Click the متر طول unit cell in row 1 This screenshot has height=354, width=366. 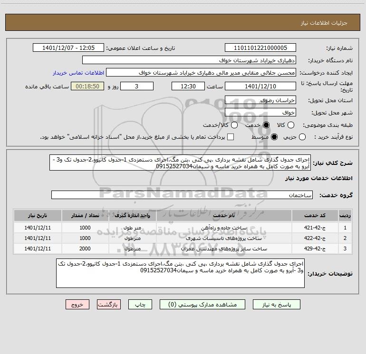pos(132,228)
